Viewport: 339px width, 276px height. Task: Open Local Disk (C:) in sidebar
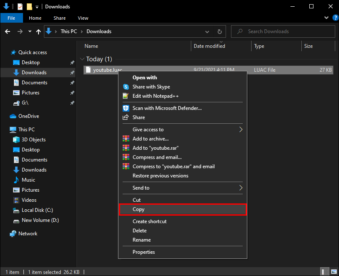point(37,210)
